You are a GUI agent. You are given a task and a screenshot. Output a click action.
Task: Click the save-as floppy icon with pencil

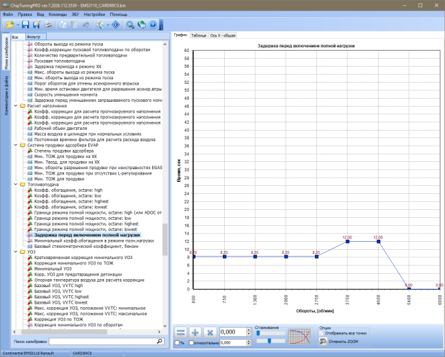[x=37, y=25]
